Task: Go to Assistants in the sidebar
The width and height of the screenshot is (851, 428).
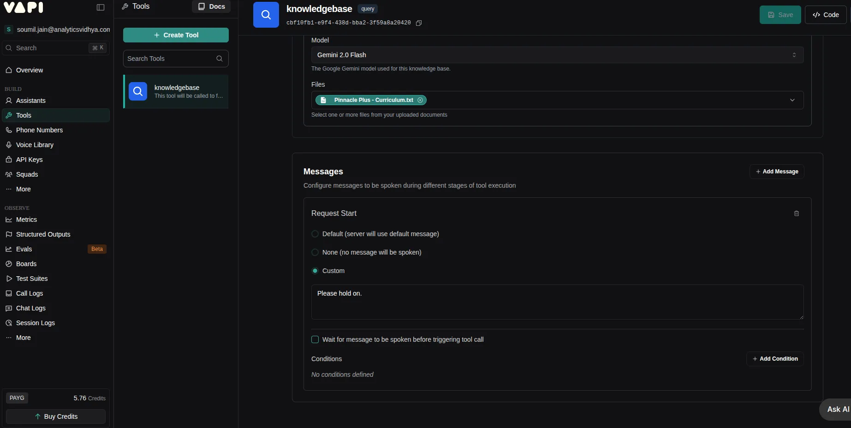Action: 30,101
